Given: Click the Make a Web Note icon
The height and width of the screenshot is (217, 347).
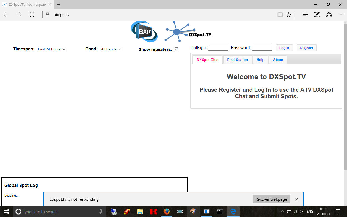Looking at the screenshot, I should (317, 15).
